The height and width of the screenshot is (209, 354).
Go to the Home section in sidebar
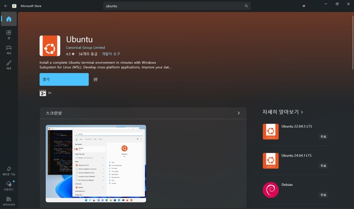click(9, 19)
